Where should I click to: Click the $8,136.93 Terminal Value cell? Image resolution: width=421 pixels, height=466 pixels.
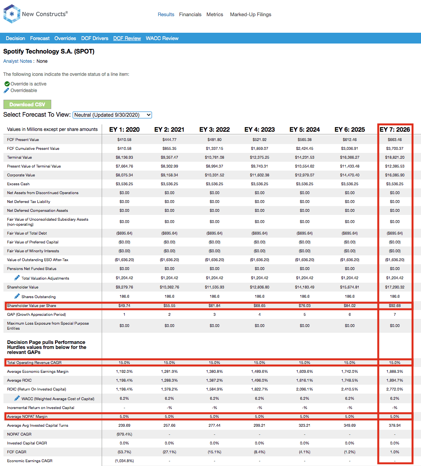124,158
